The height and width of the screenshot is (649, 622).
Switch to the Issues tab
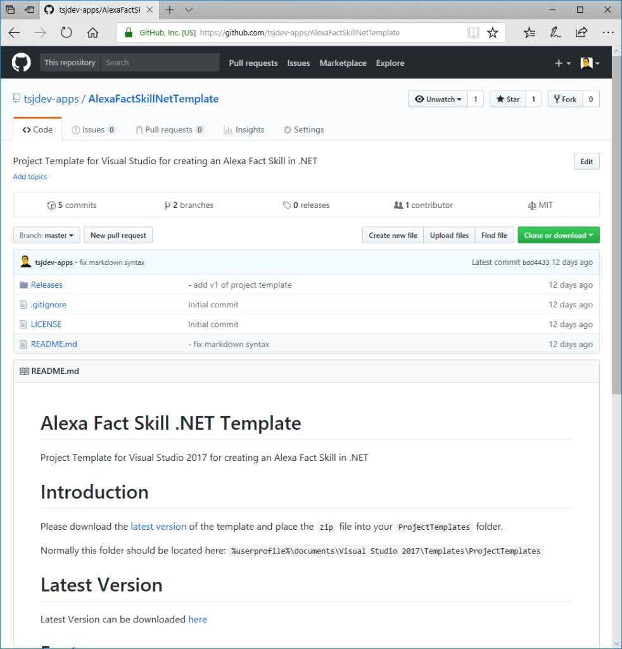coord(93,130)
